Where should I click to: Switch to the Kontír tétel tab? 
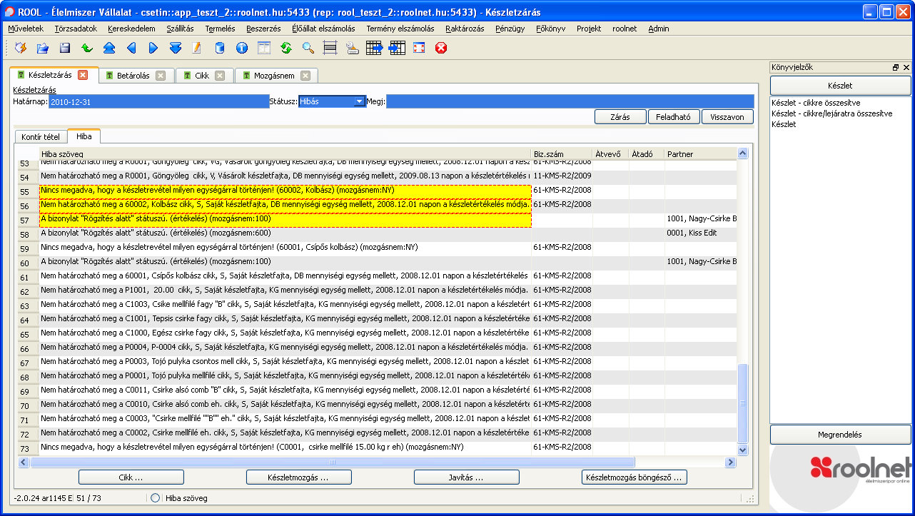(41, 136)
